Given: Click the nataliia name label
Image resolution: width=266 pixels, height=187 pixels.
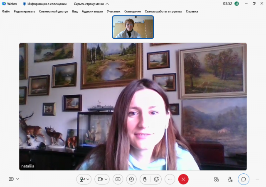Looking at the screenshot, I should point(28,166).
